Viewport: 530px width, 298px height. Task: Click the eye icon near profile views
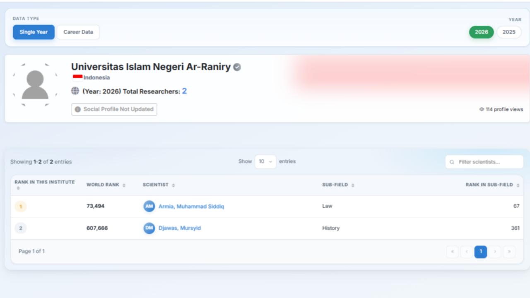[482, 109]
